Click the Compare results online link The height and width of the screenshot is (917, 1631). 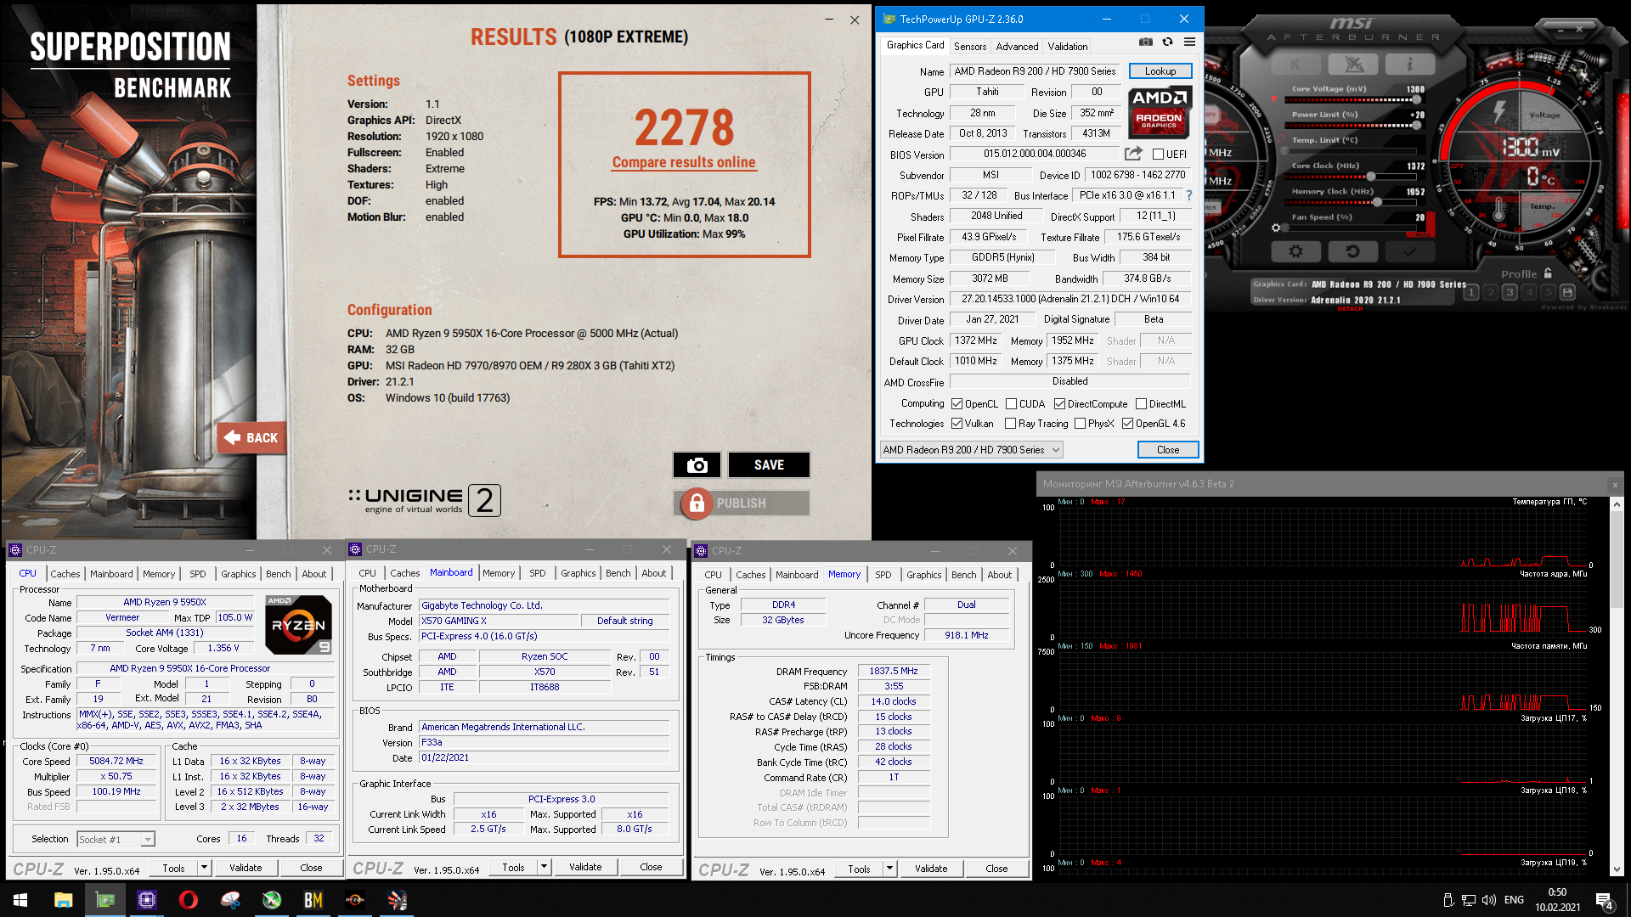click(x=684, y=162)
